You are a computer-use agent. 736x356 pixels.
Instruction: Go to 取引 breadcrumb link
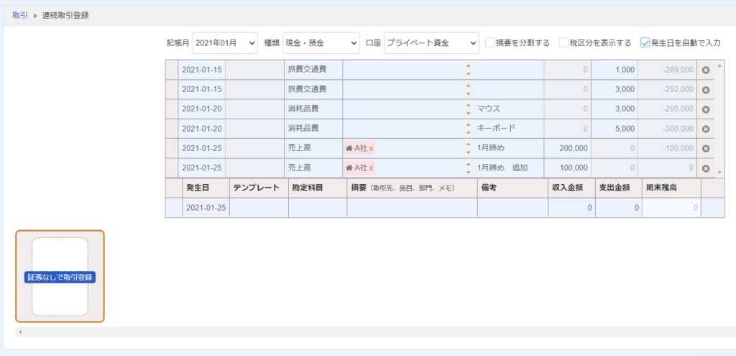(19, 15)
